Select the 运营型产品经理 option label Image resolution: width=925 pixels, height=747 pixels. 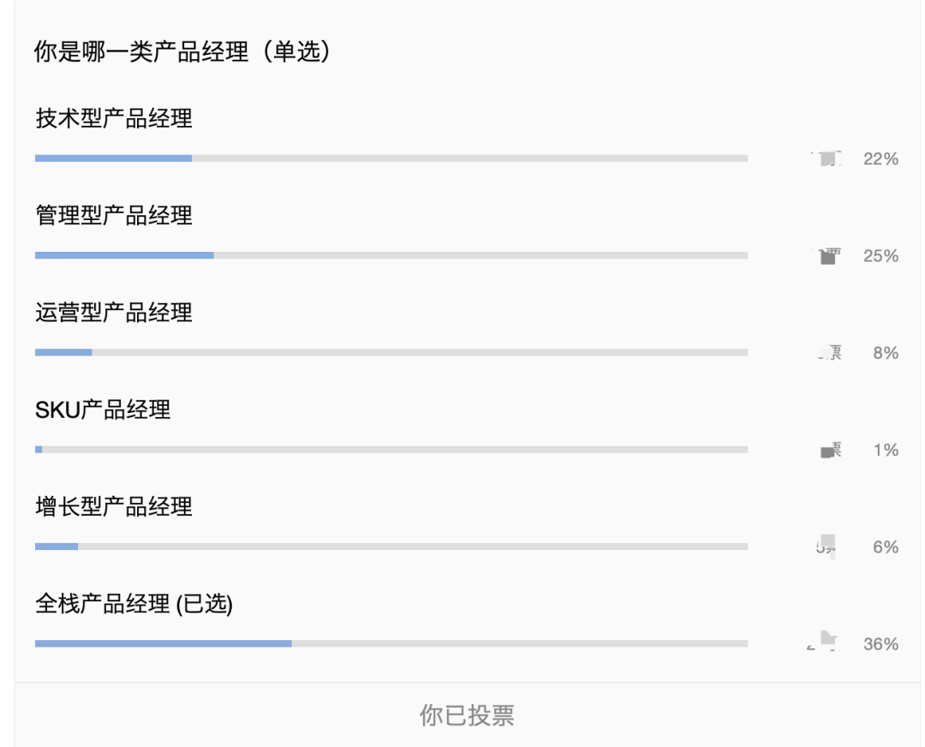(x=114, y=313)
